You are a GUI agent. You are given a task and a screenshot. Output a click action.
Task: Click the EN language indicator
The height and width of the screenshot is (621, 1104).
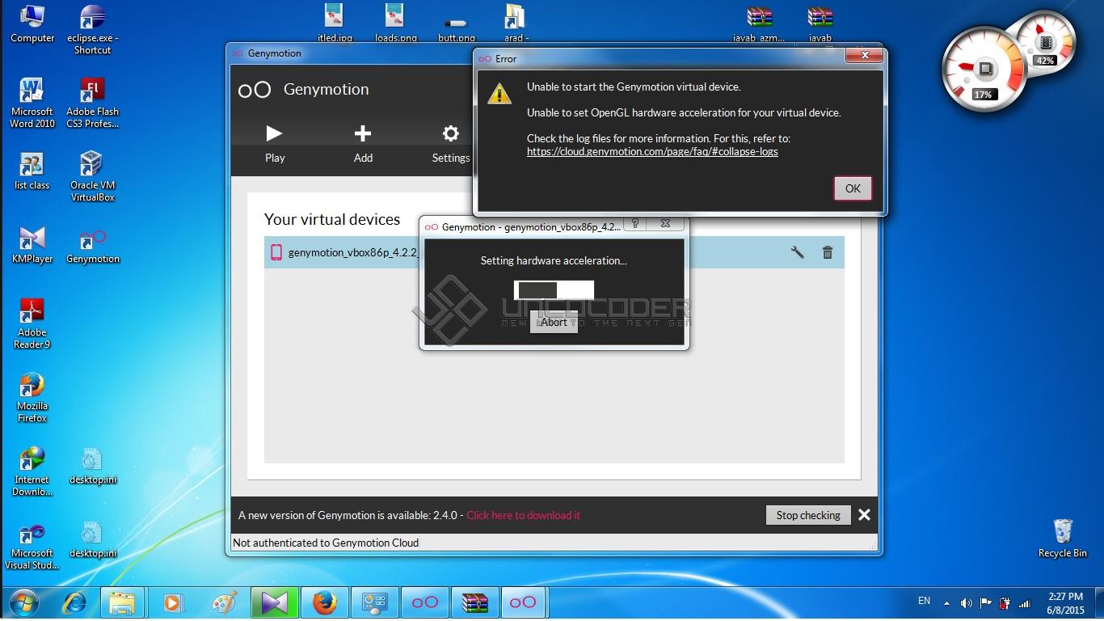(924, 601)
